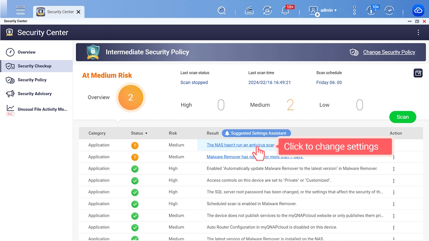This screenshot has height=241, width=429.
Task: Click the green Scan button
Action: (403, 117)
